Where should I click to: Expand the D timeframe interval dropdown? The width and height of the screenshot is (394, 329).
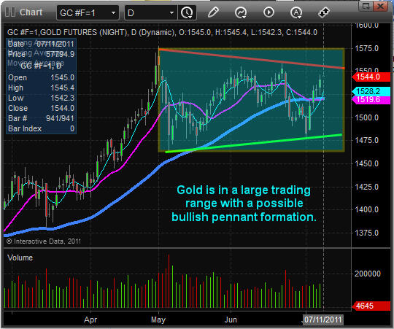tap(151, 12)
